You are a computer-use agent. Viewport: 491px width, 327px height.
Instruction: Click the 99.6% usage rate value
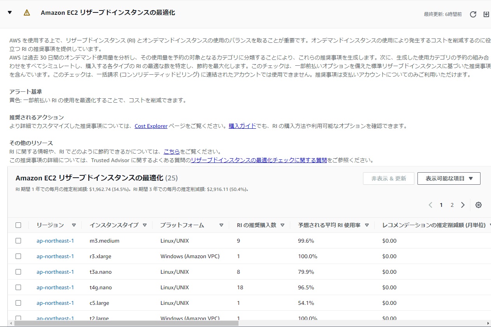pos(306,241)
